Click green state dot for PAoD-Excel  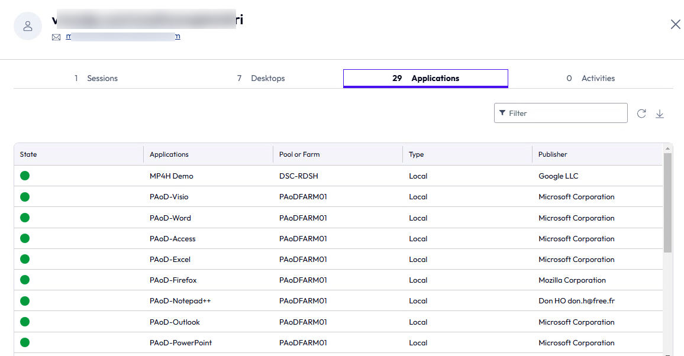pyautogui.click(x=25, y=260)
